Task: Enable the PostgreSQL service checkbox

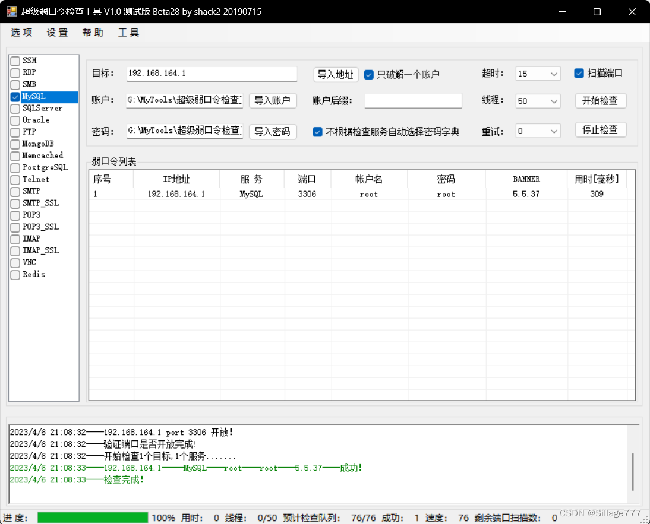Action: tap(15, 168)
